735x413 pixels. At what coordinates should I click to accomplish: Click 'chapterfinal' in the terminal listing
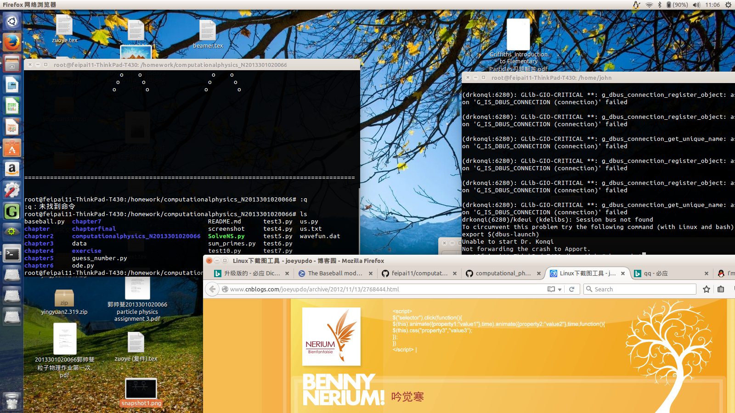(94, 229)
